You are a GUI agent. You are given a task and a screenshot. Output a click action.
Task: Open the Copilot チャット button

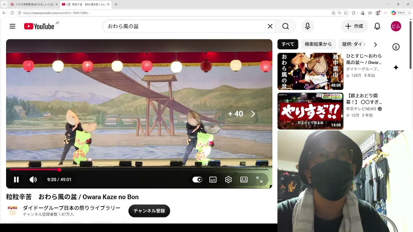tap(398, 13)
